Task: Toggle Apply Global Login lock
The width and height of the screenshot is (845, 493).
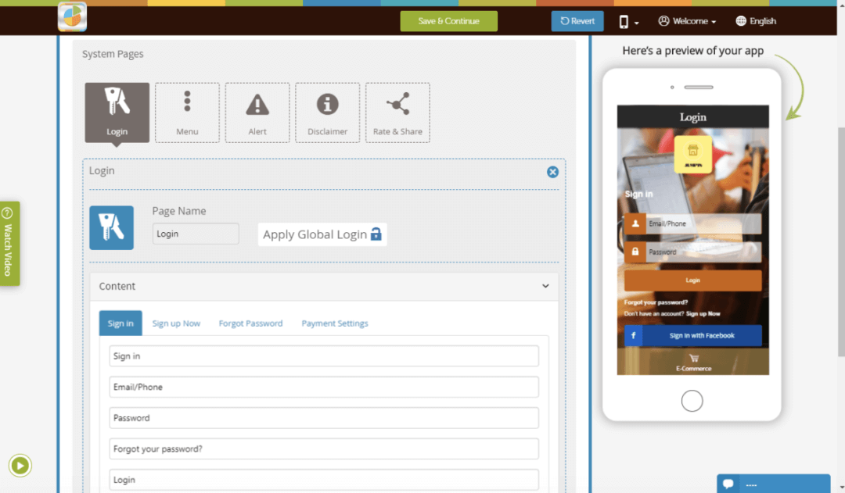Action: (x=376, y=234)
